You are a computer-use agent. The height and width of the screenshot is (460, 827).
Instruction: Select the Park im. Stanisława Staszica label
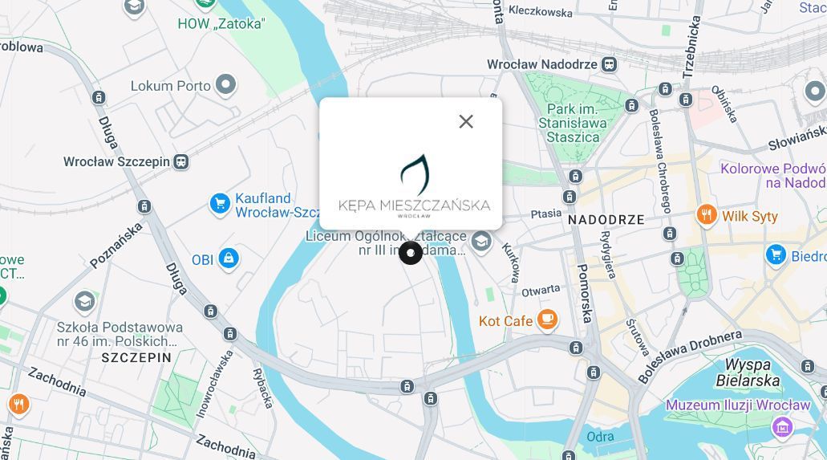click(x=573, y=123)
